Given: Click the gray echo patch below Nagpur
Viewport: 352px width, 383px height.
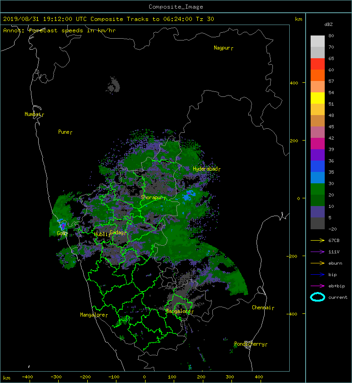Looking at the screenshot, I should (x=114, y=86).
